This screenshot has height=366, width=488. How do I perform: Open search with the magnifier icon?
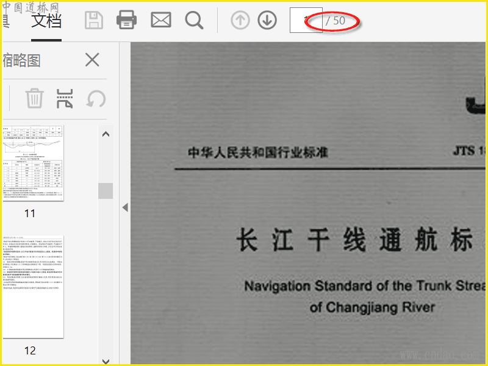(194, 21)
